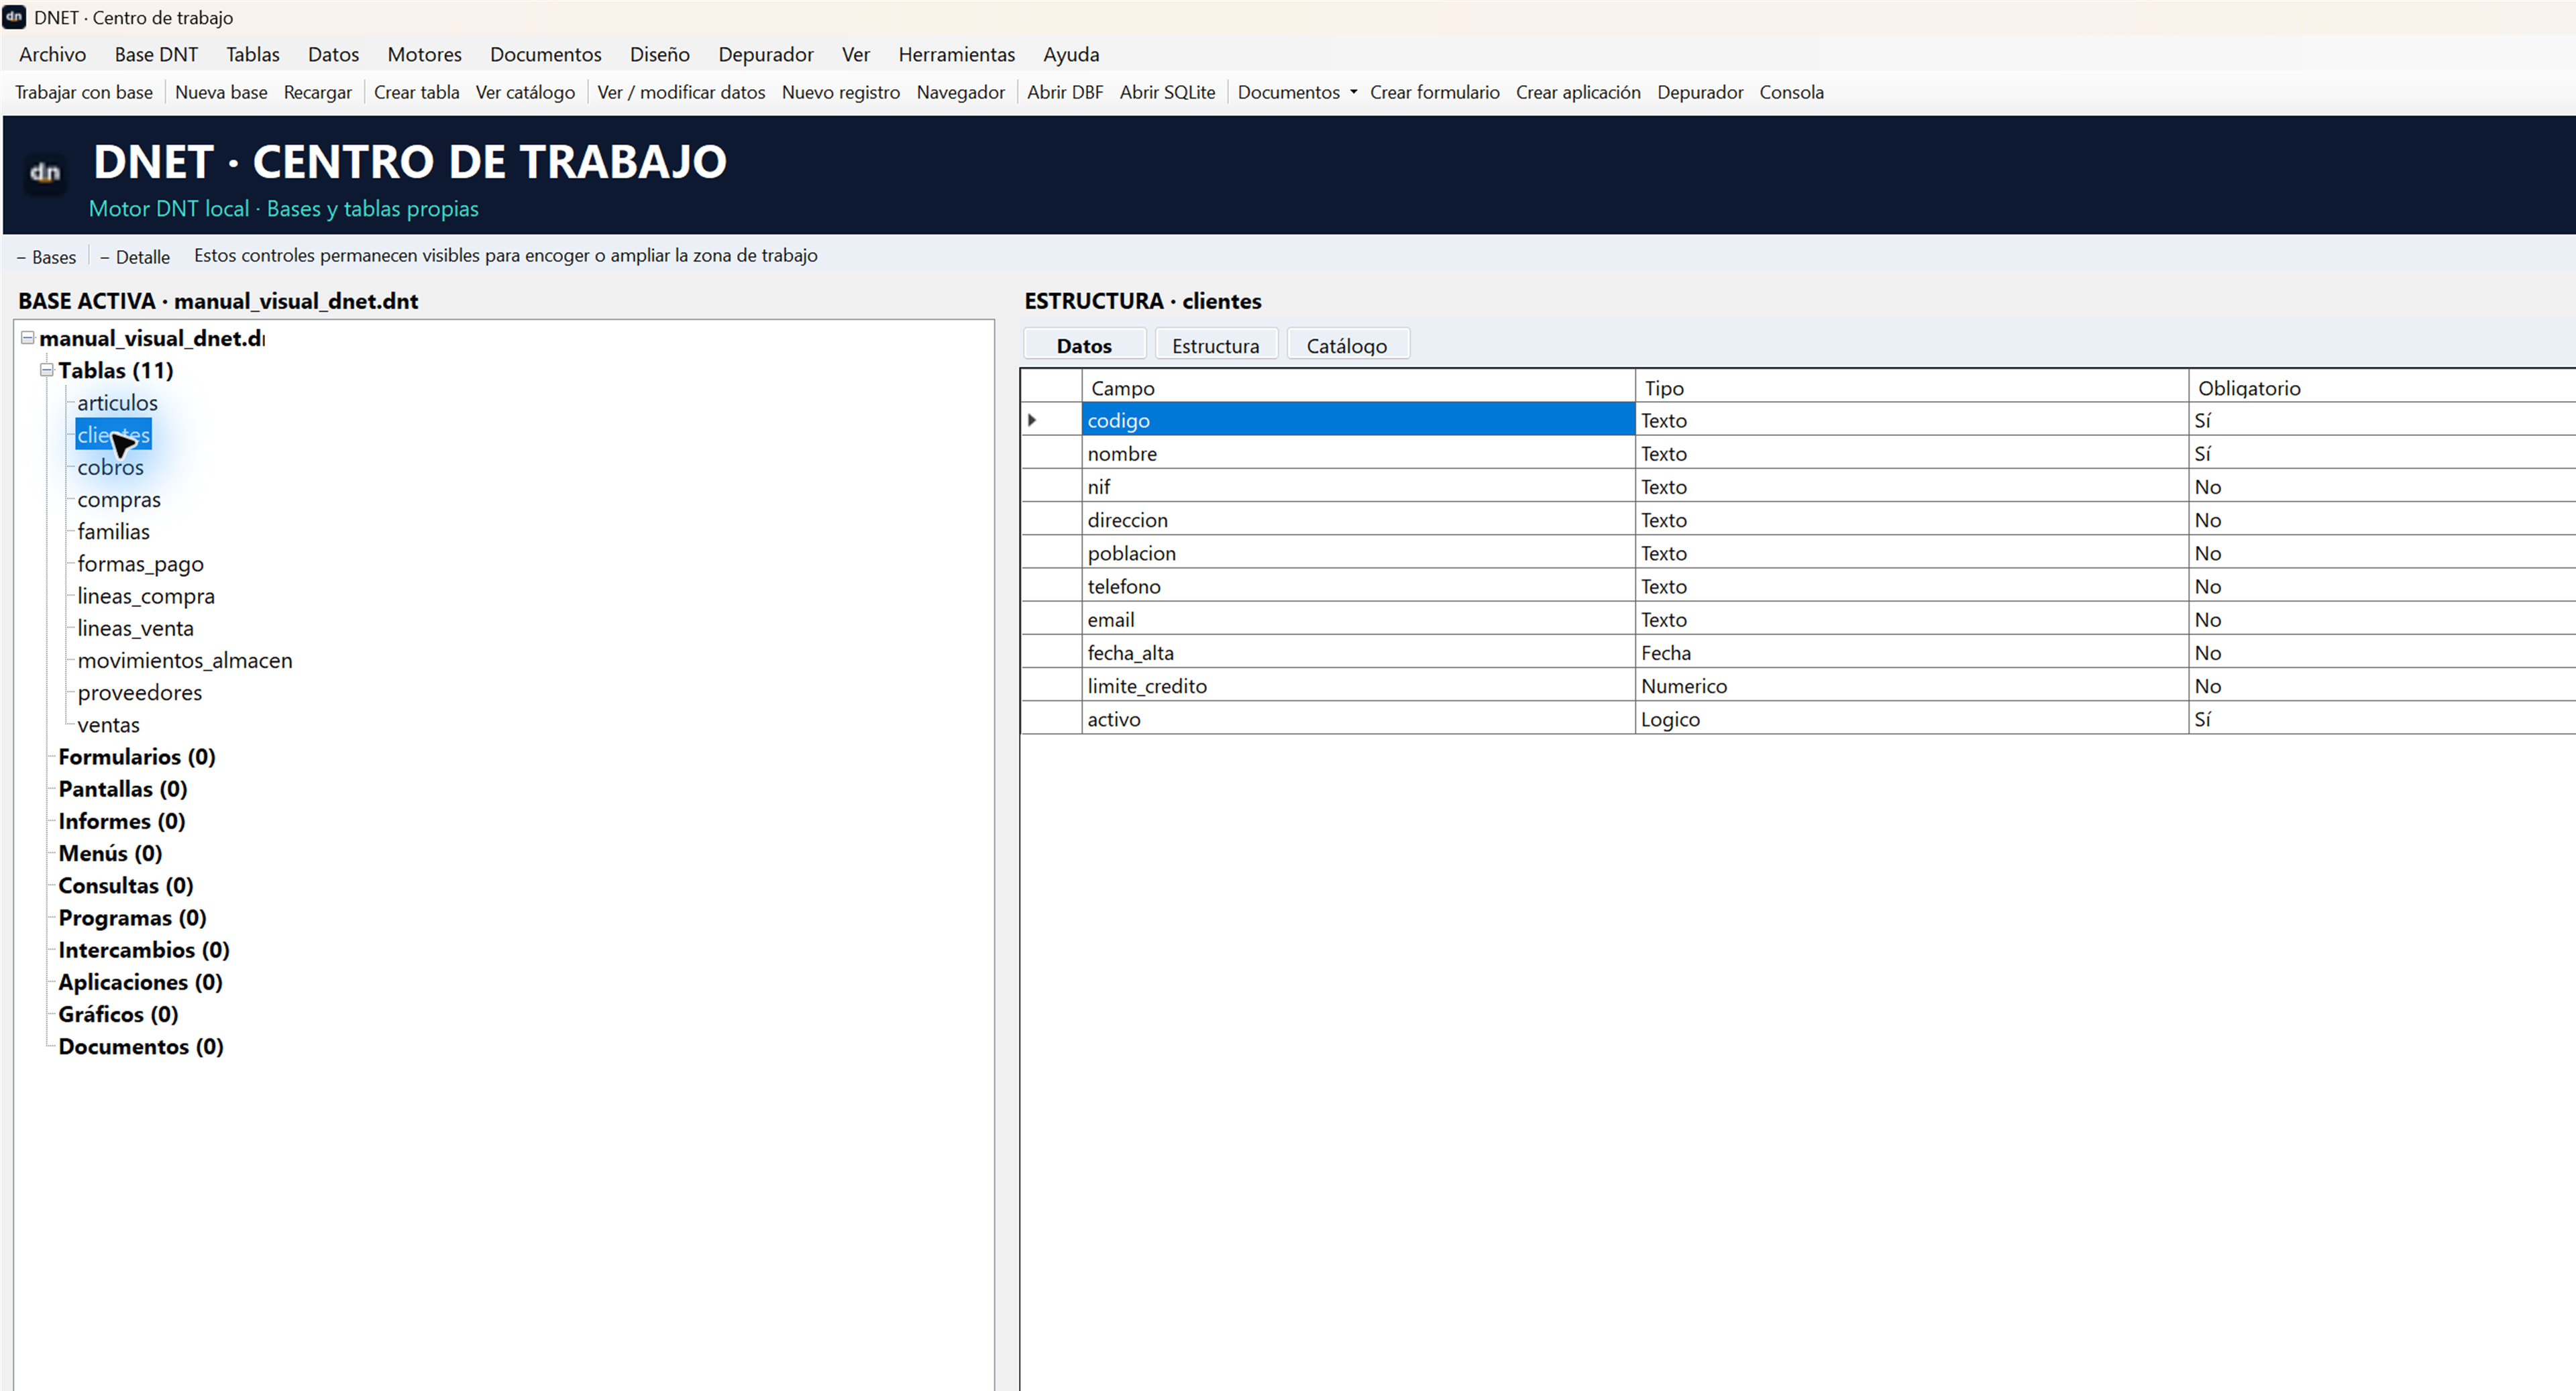Click the dn app icon in title bar
This screenshot has width=2576, height=1391.
(14, 17)
